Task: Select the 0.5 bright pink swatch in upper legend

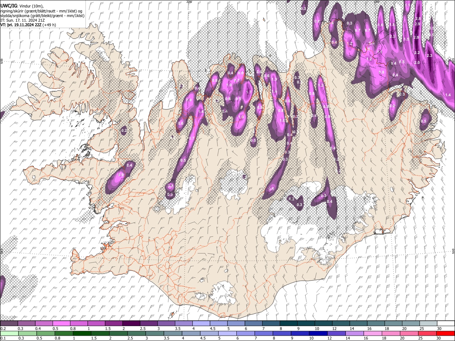Action: [61, 323]
